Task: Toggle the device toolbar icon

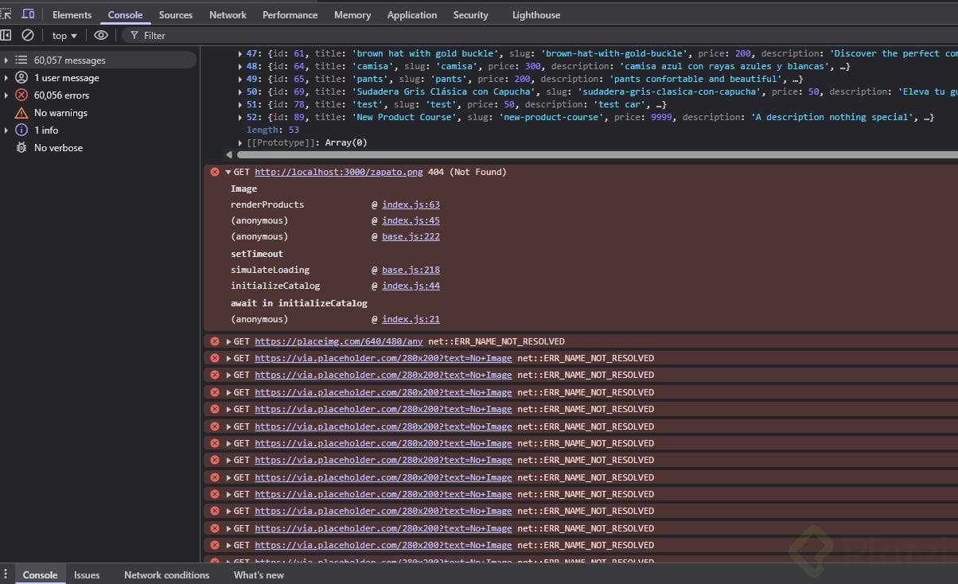Action: pyautogui.click(x=28, y=14)
